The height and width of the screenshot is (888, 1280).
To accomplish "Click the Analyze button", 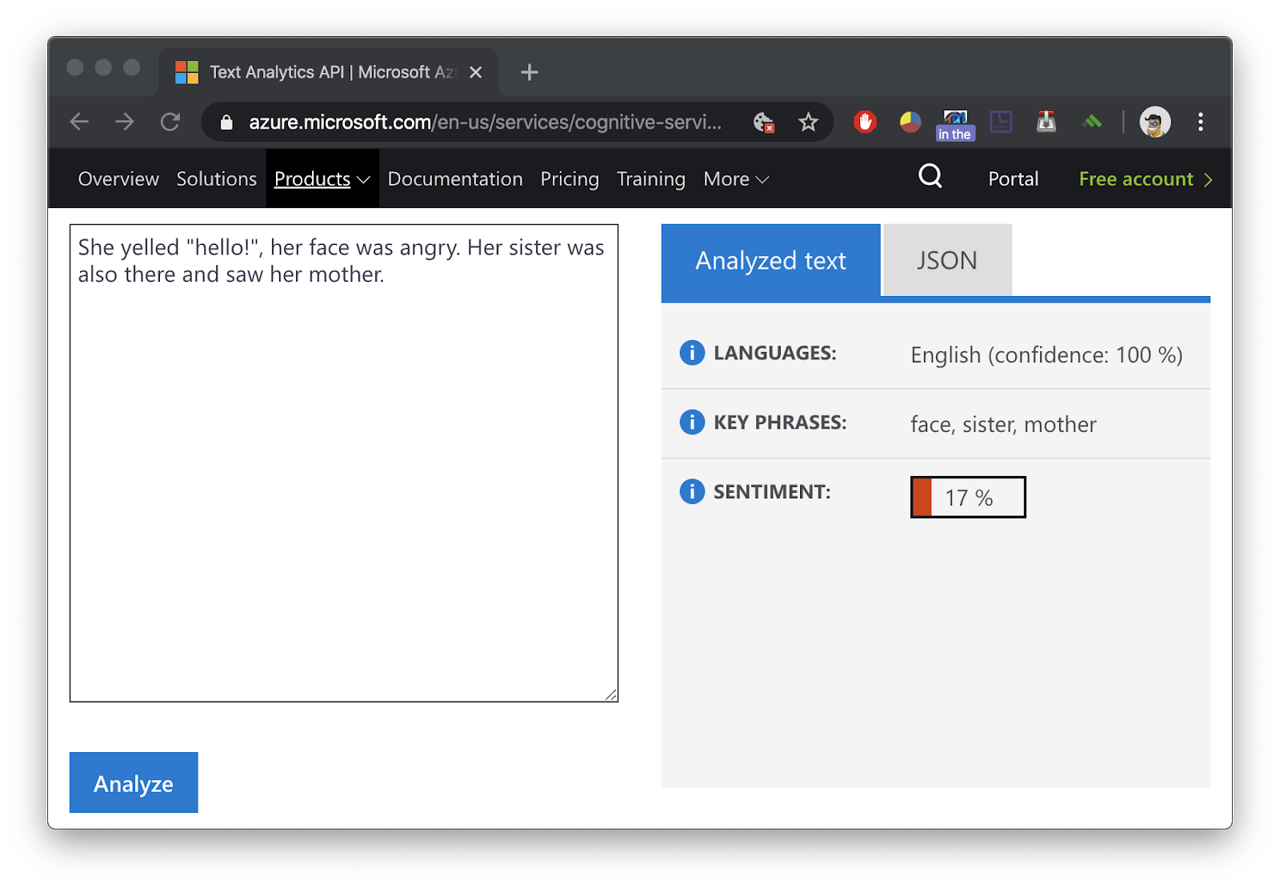I will click(133, 782).
